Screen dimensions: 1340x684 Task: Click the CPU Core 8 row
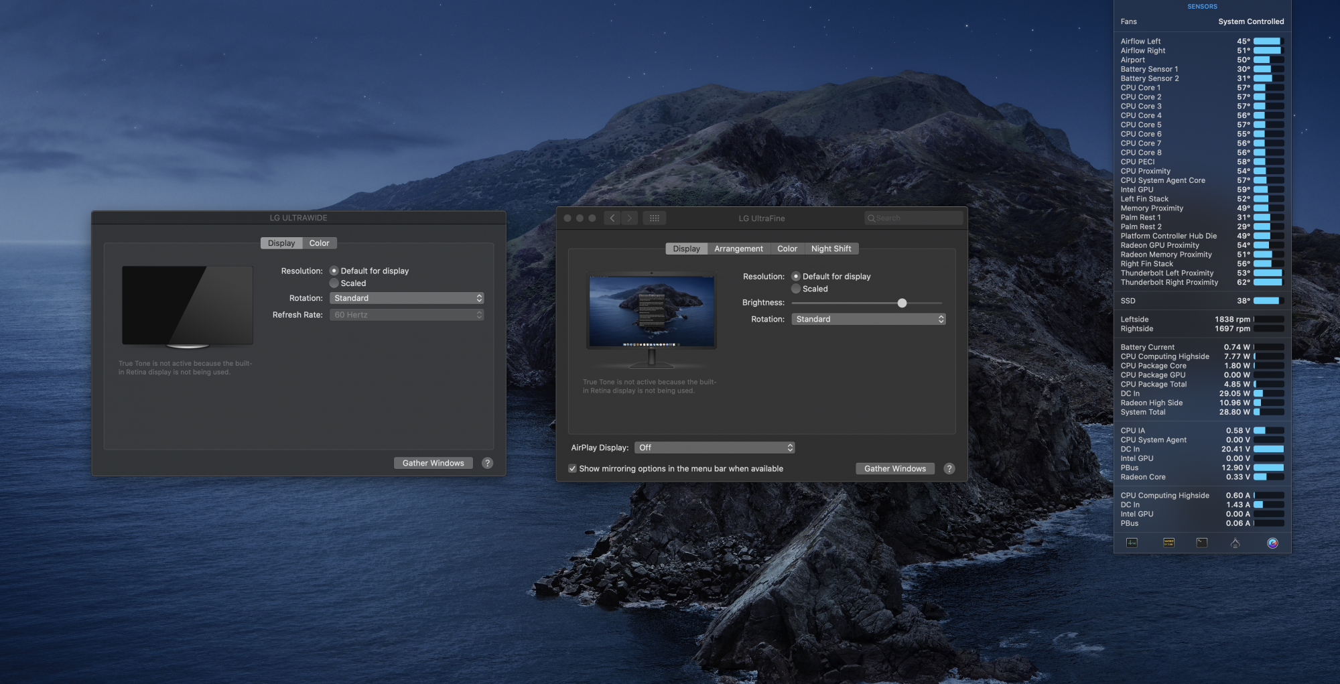1202,152
